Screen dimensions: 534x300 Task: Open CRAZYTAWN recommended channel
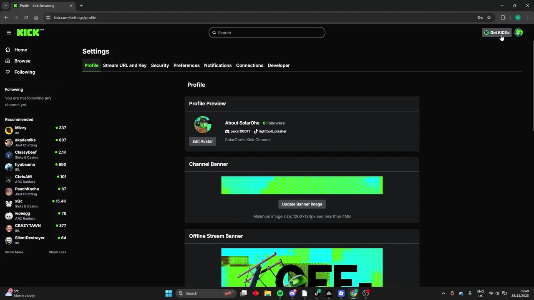pos(35,228)
